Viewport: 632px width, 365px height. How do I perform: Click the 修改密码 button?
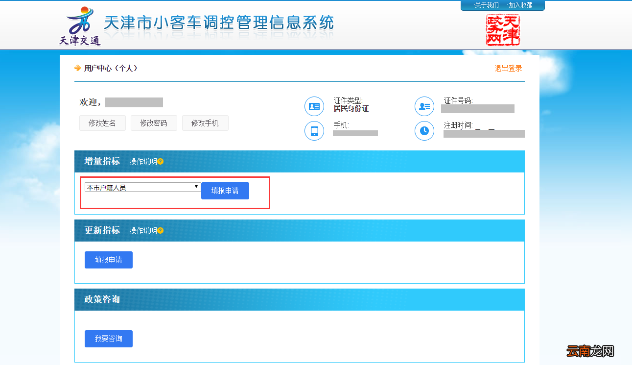(x=154, y=123)
